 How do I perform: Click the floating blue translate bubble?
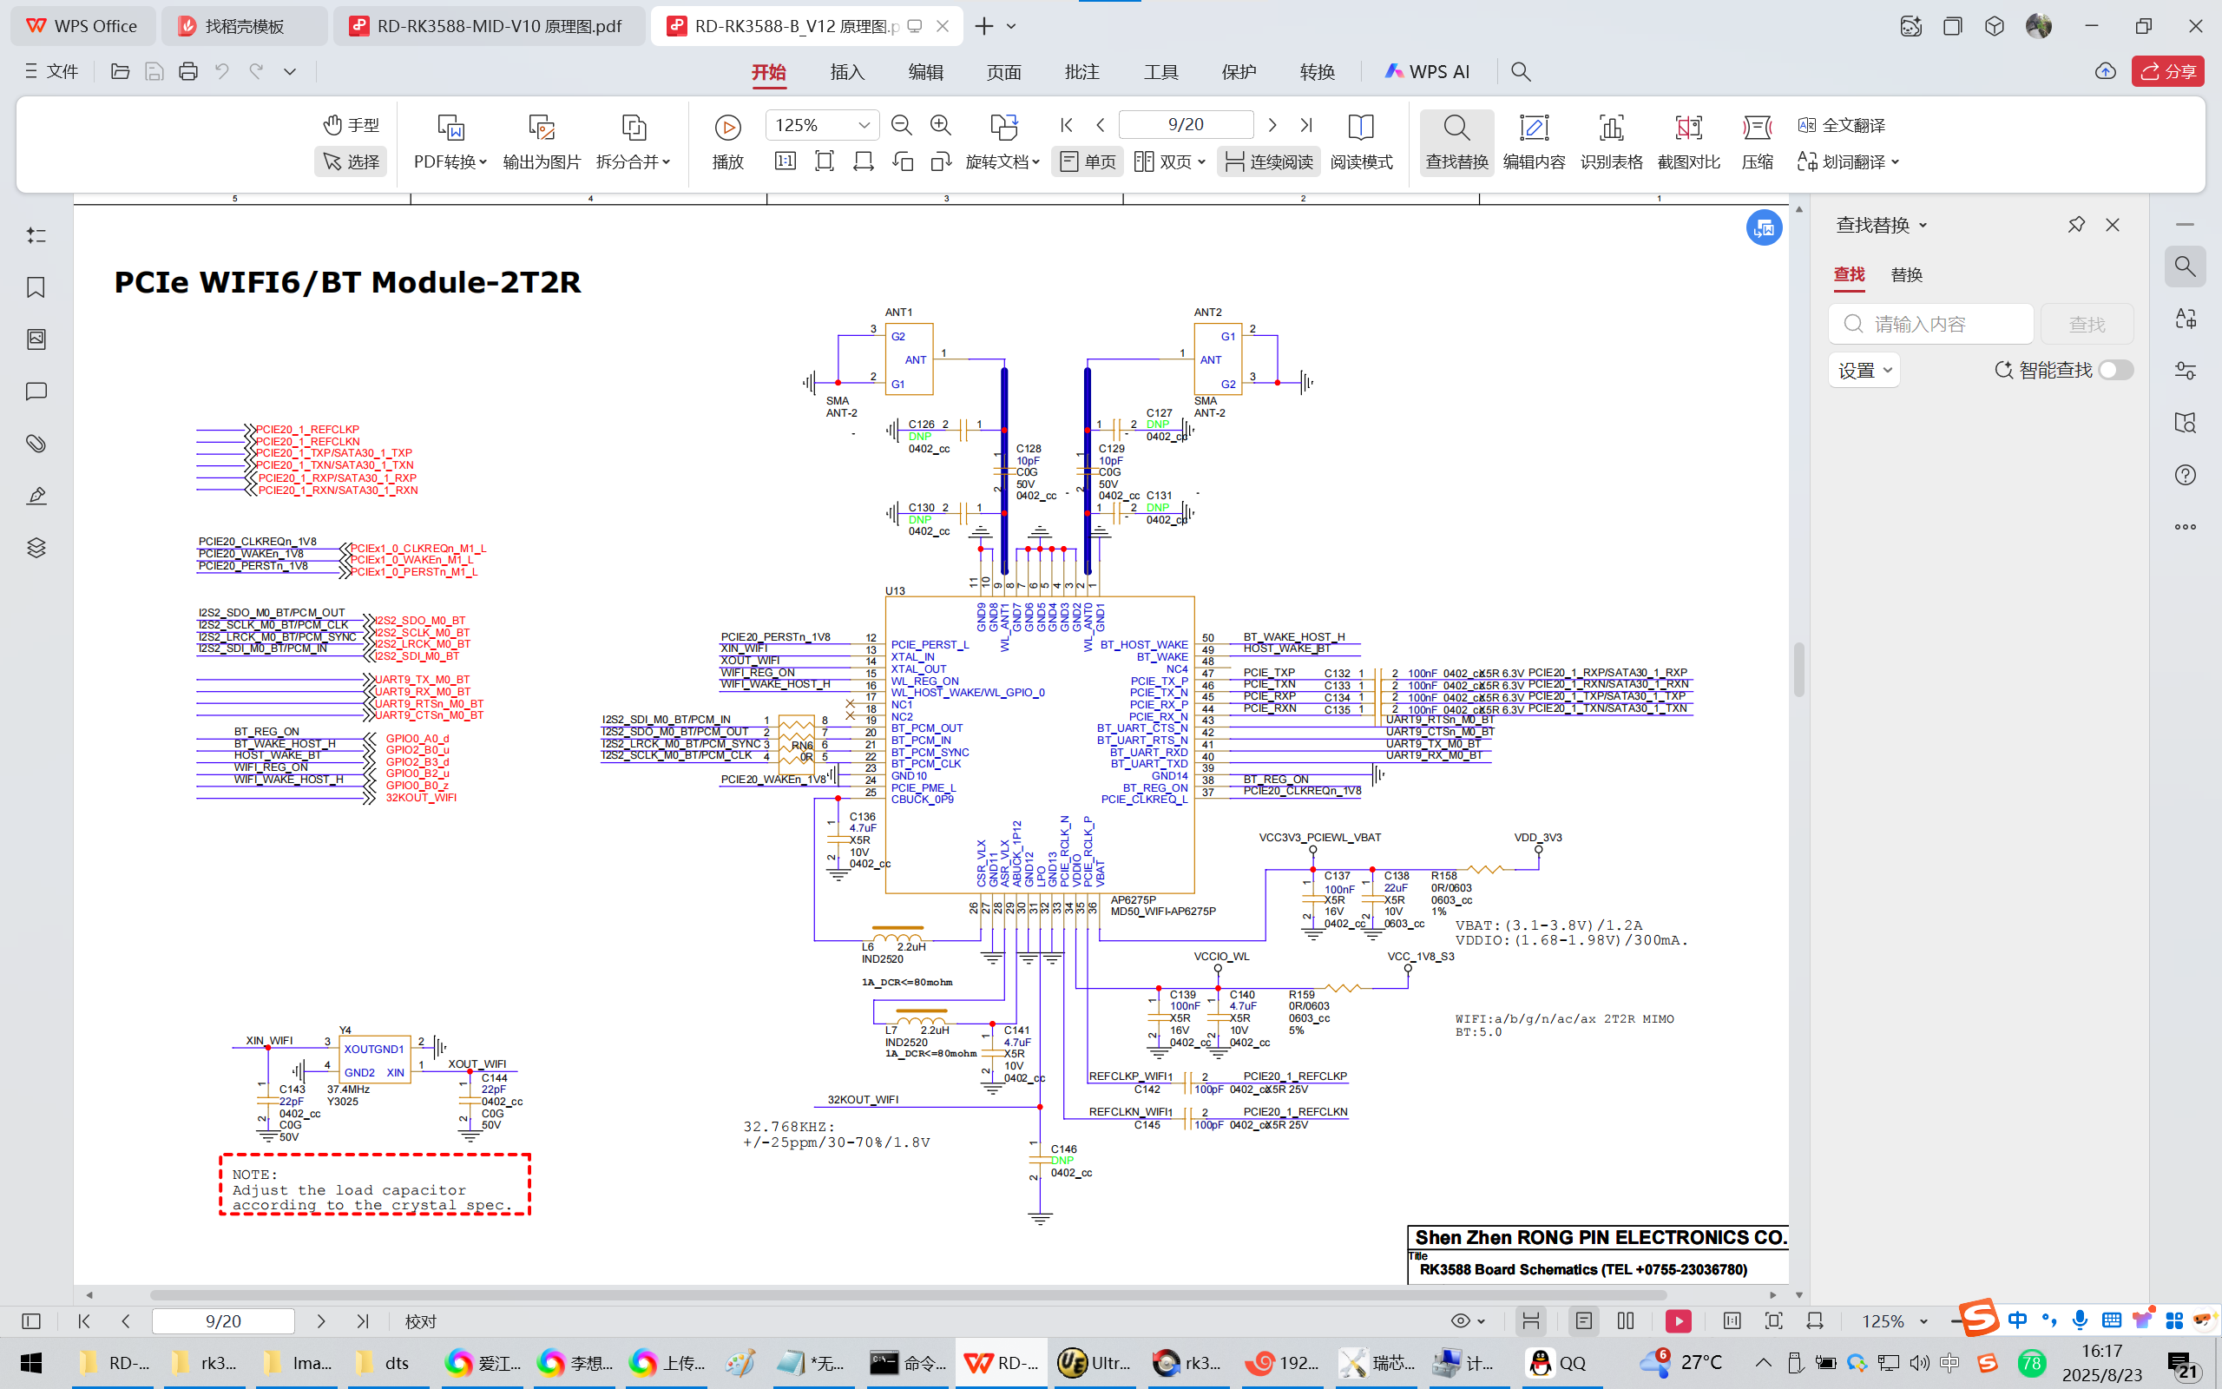[x=1764, y=227]
